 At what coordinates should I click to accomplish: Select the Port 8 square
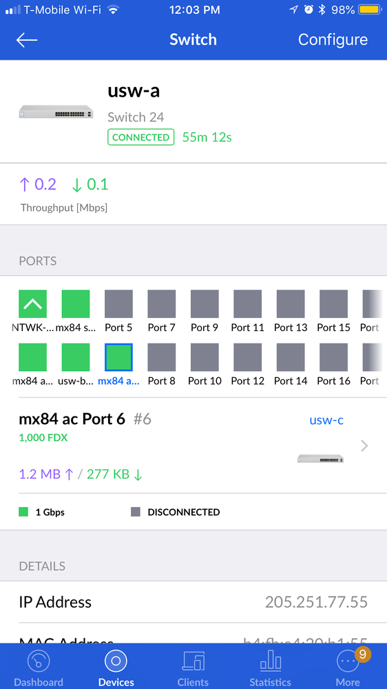pyautogui.click(x=161, y=357)
